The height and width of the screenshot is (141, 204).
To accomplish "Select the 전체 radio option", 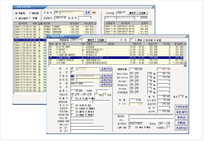I will pyautogui.click(x=32, y=18).
